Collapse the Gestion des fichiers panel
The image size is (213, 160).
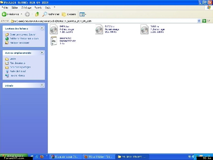pos(42,28)
